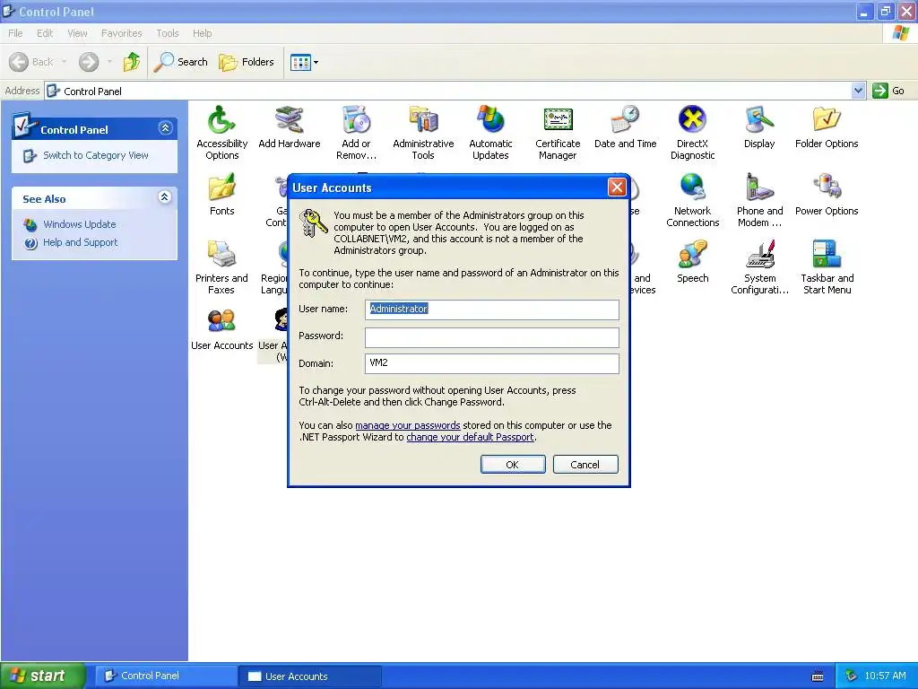
Task: Open the Help menu
Action: [202, 33]
